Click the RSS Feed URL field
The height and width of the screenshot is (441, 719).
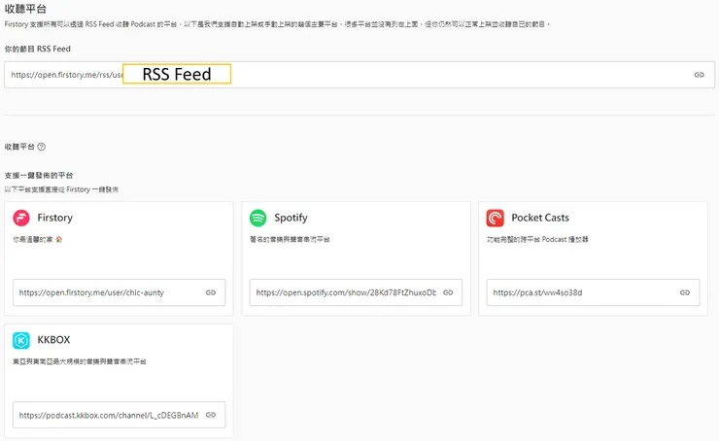pyautogui.click(x=359, y=75)
